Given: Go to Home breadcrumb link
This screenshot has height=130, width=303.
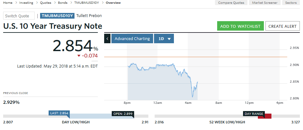Looking at the screenshot, I should (8, 3).
